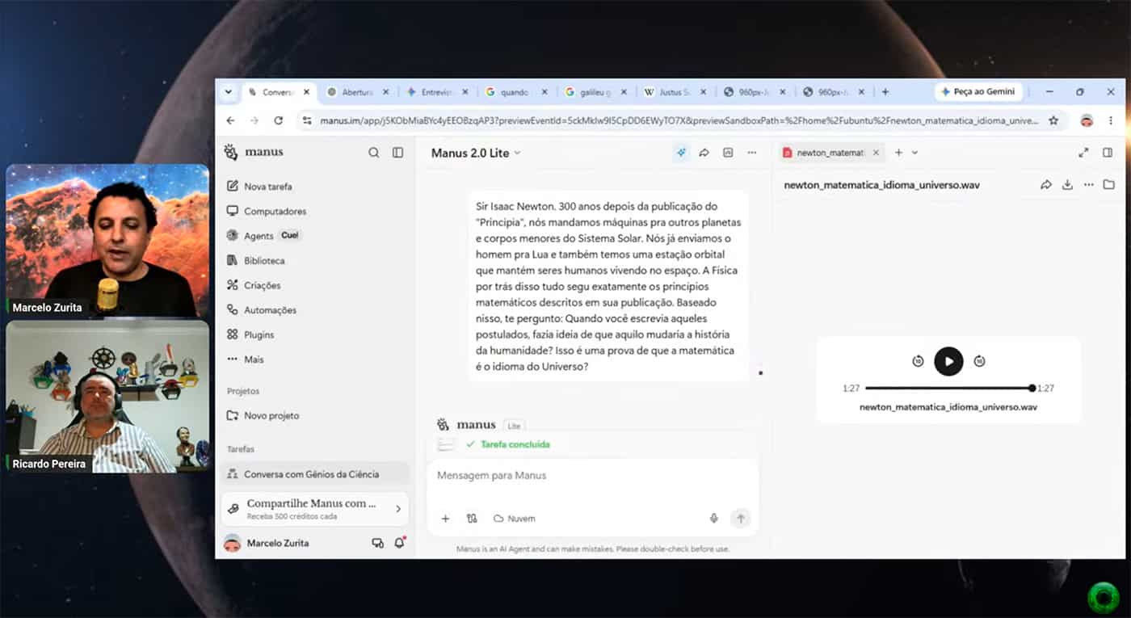Open the chat bubbles icon beside the bell
Image resolution: width=1131 pixels, height=618 pixels.
point(377,543)
